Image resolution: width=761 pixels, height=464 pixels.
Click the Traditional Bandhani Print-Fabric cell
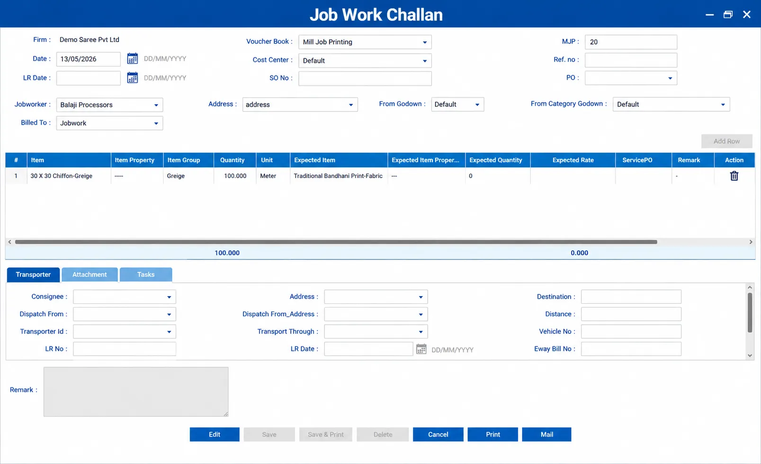[339, 176]
